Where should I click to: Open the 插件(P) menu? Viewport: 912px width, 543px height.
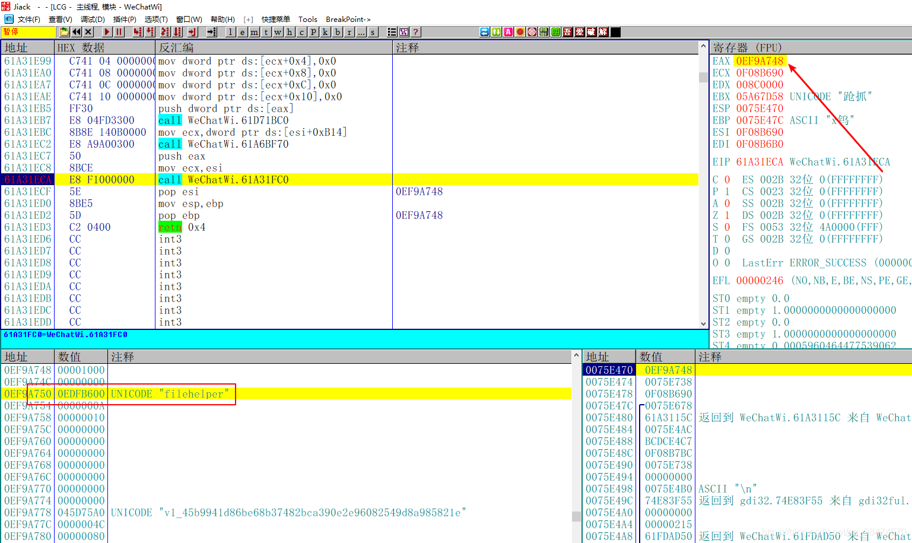point(125,20)
